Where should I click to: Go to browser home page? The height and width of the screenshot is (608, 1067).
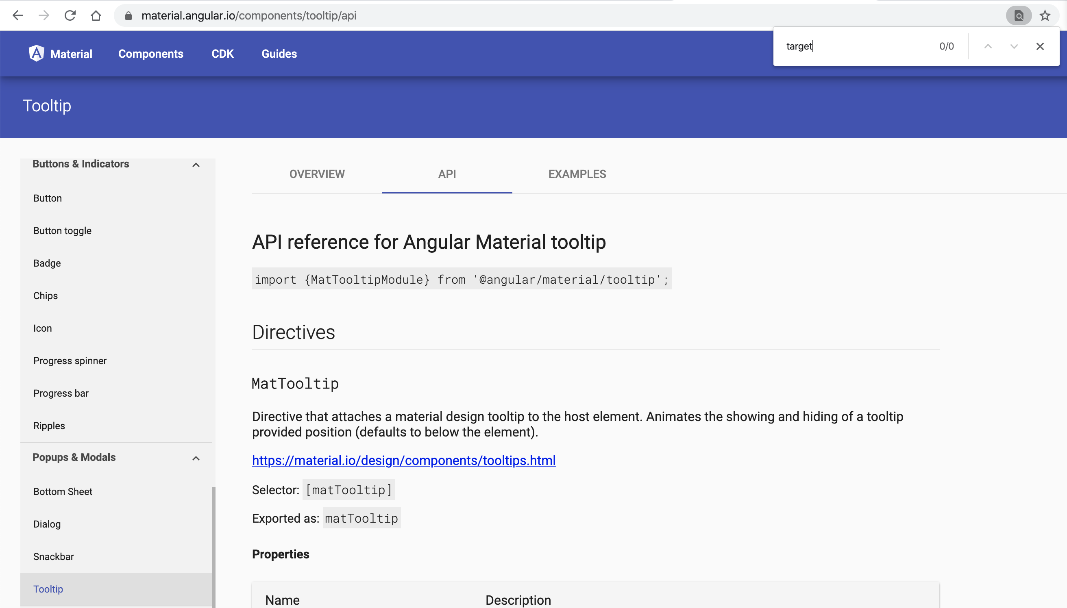pyautogui.click(x=96, y=15)
